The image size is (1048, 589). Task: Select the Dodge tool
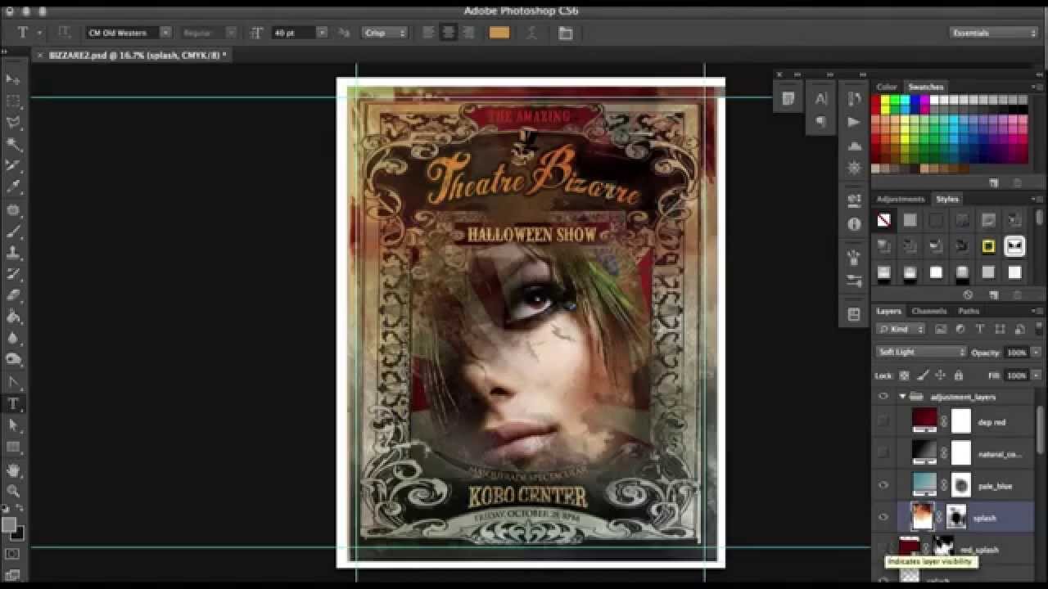[x=13, y=359]
